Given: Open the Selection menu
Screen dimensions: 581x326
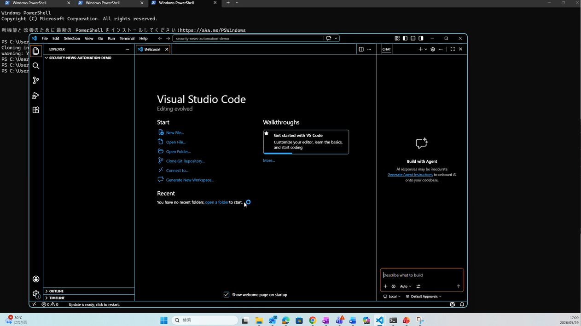Looking at the screenshot, I should 72,39.
